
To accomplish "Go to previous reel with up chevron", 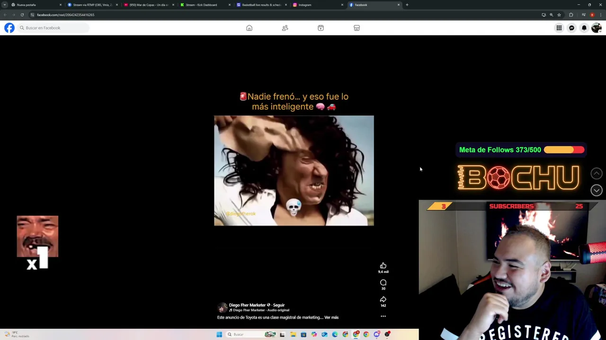I will coord(597,173).
